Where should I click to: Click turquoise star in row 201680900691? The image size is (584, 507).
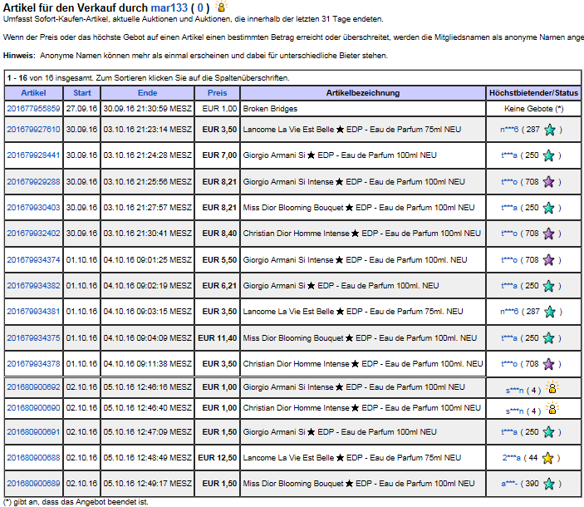pos(548,432)
